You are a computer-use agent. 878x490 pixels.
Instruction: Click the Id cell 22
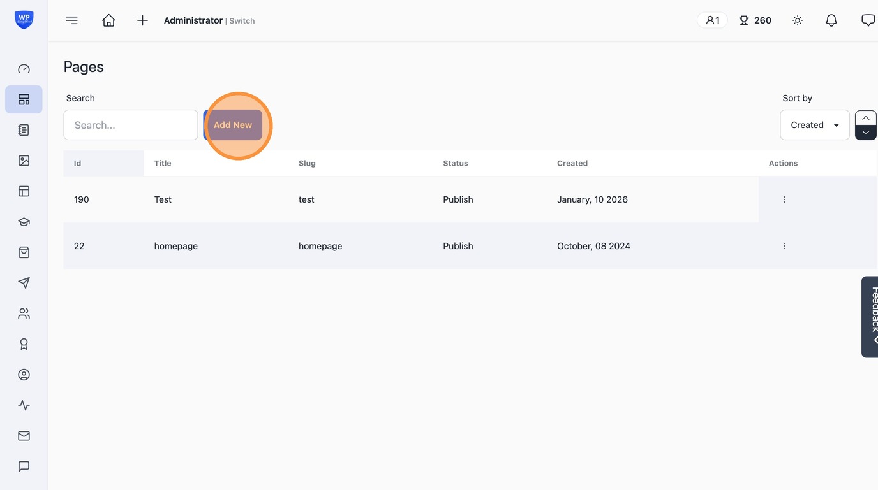79,246
